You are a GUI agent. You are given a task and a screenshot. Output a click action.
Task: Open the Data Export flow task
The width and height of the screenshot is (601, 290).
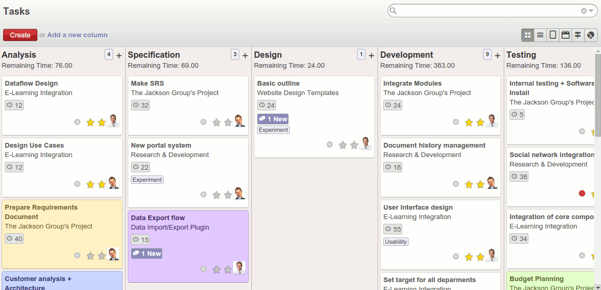point(158,218)
